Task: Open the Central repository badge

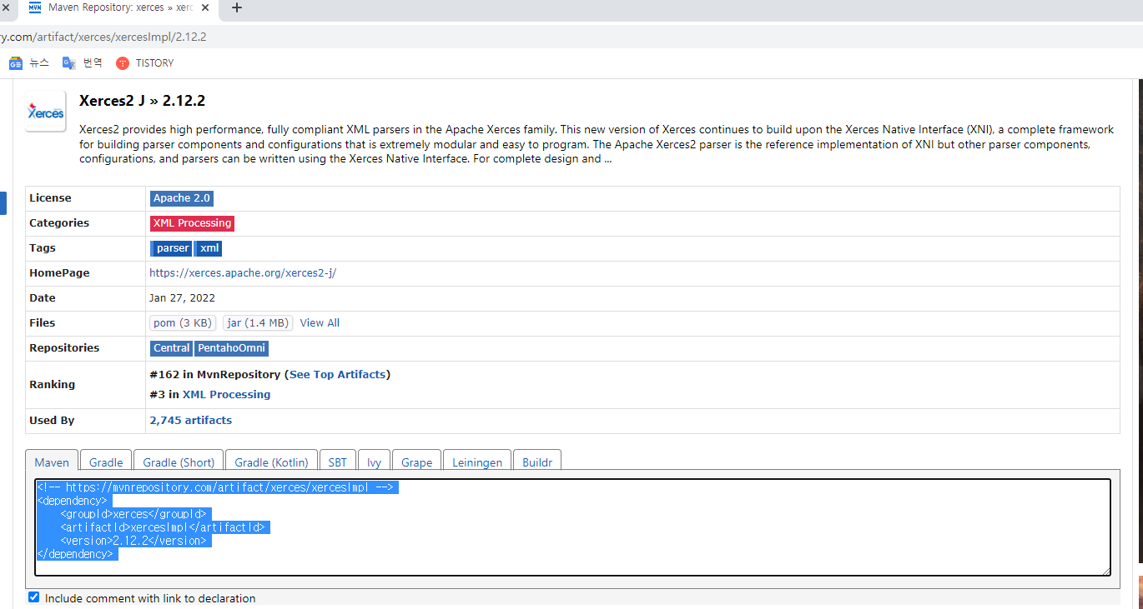Action: 171,348
